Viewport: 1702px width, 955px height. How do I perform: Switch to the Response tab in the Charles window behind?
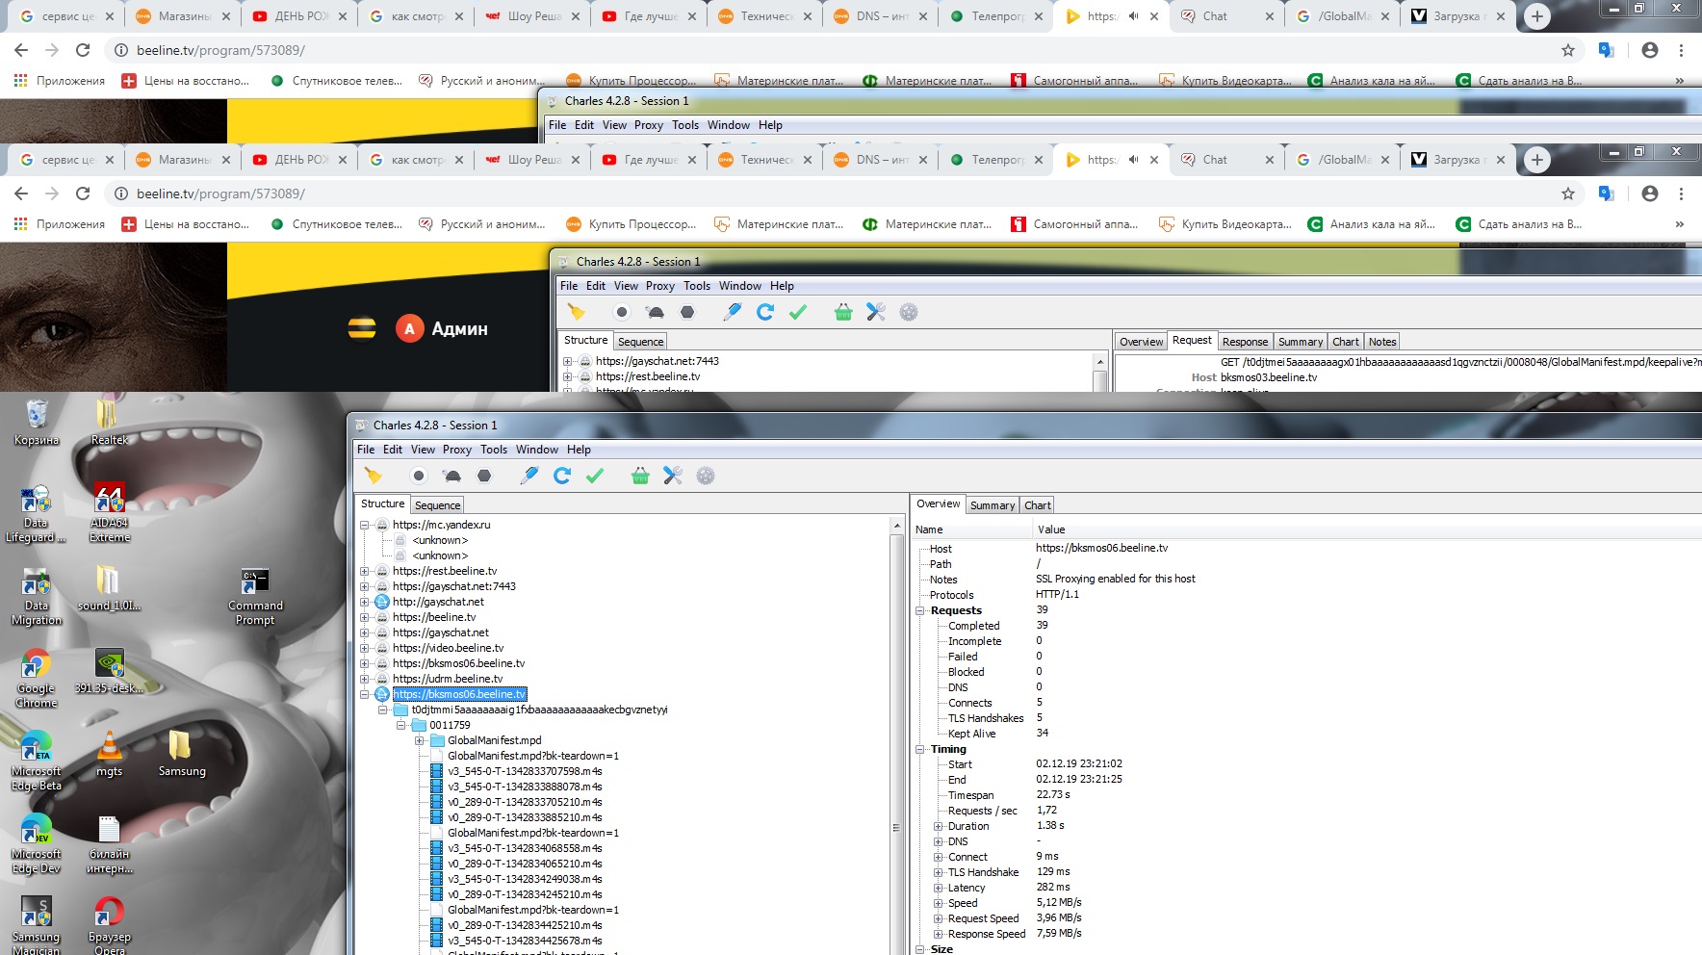pyautogui.click(x=1245, y=342)
